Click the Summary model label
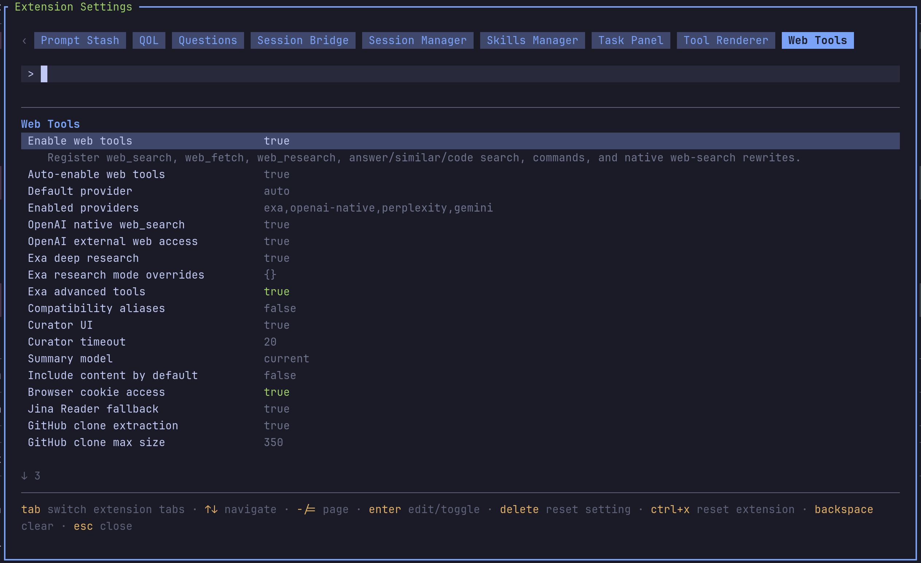Image resolution: width=921 pixels, height=563 pixels. click(70, 359)
